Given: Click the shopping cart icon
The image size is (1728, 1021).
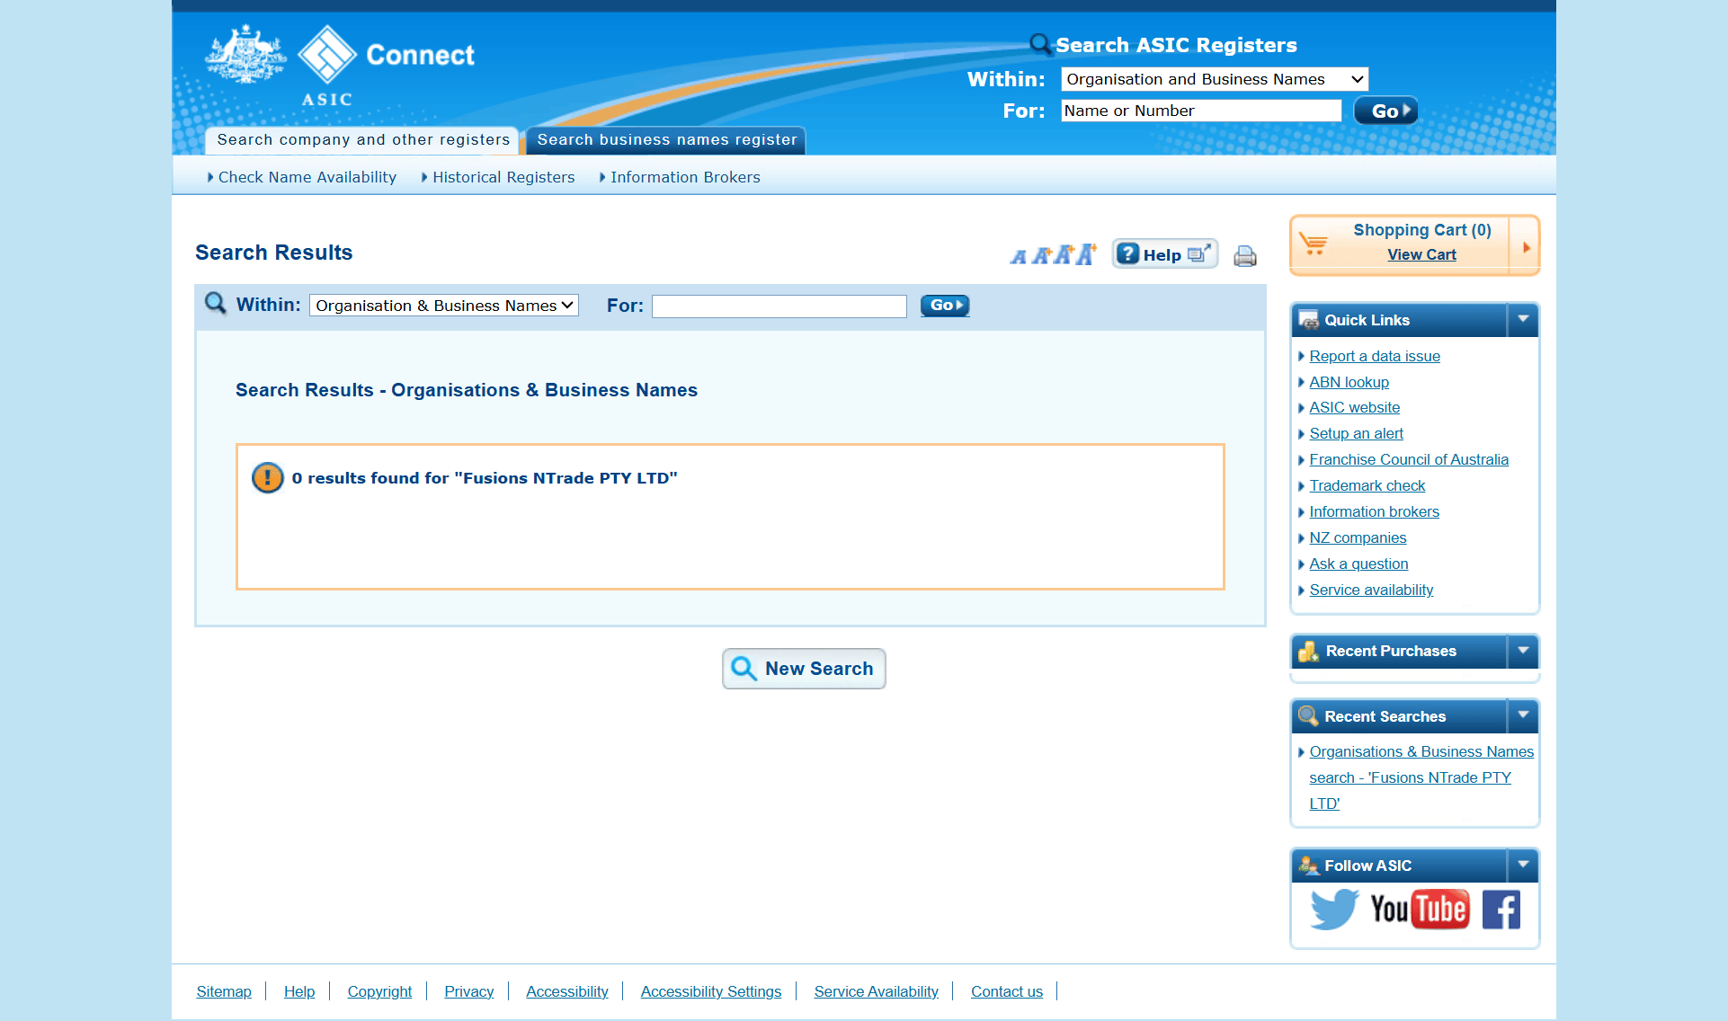Looking at the screenshot, I should pos(1314,243).
